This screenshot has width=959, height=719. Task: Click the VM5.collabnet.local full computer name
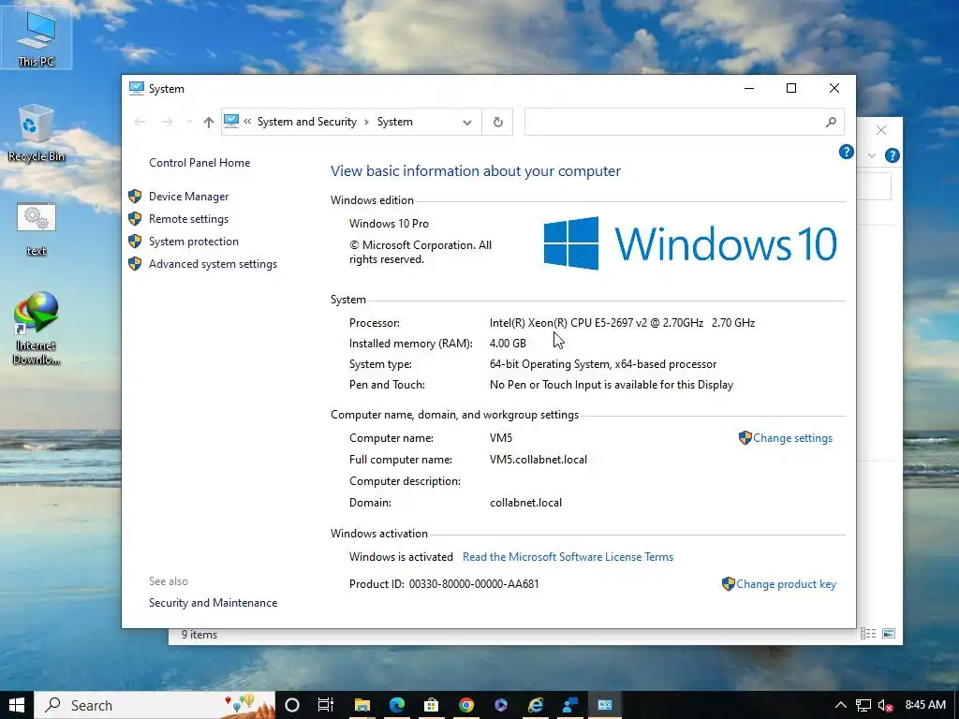[539, 459]
